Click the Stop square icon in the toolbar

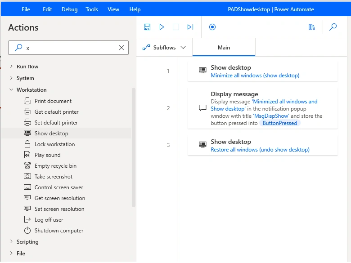tap(176, 27)
